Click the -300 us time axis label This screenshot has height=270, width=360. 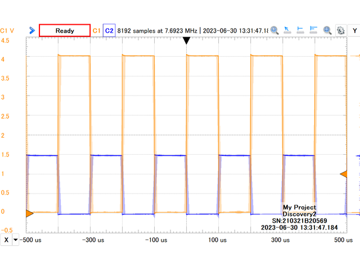(x=93, y=240)
